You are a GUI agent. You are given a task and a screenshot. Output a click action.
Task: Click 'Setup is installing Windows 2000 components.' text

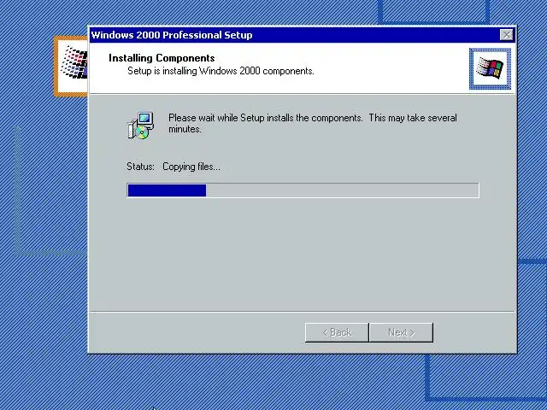pyautogui.click(x=221, y=71)
